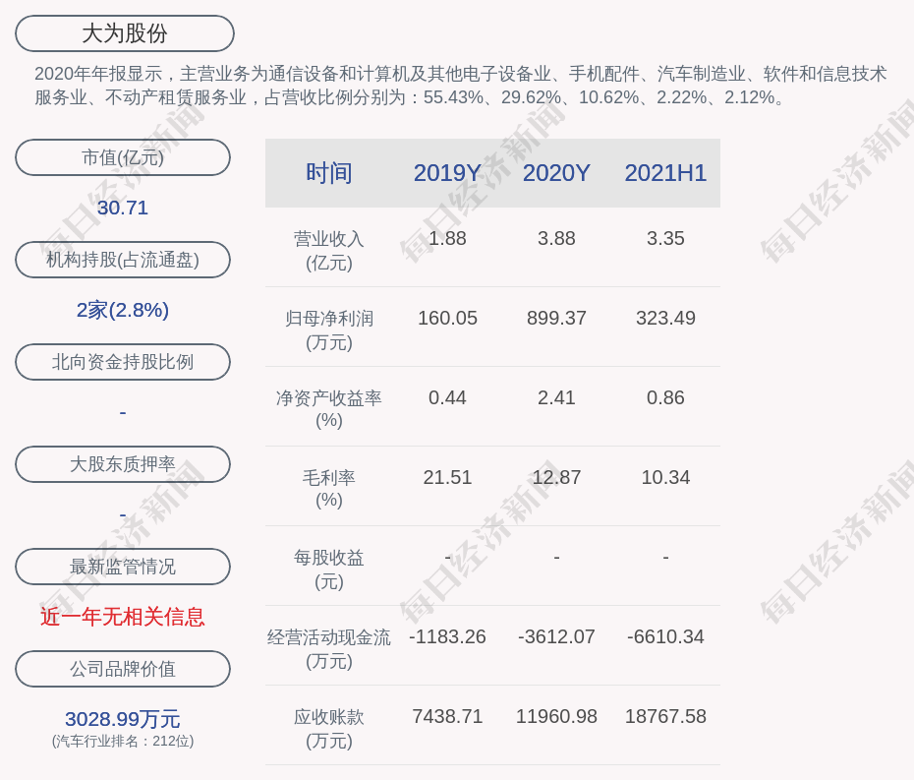
Task: Click the 2019Y column header
Action: tap(447, 173)
